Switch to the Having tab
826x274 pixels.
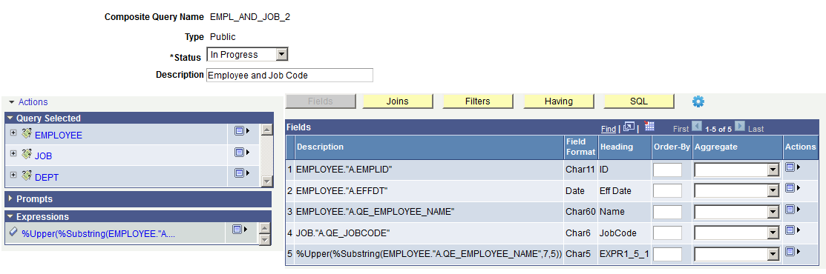click(x=558, y=101)
